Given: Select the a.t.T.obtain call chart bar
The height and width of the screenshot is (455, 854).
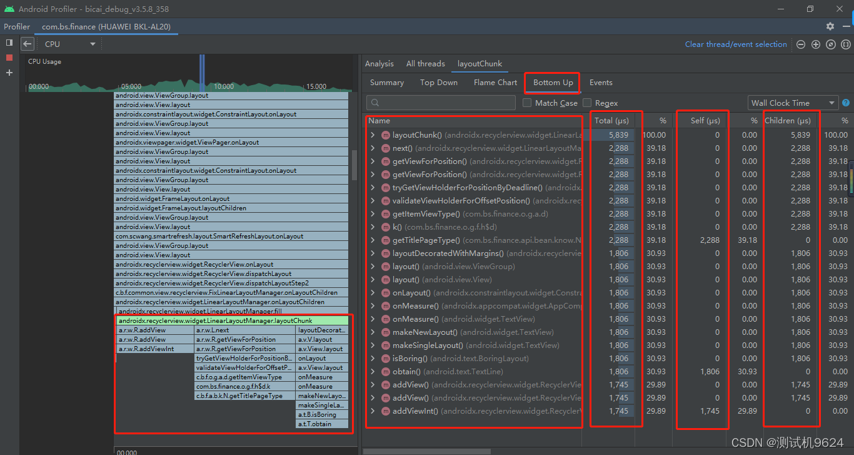Looking at the screenshot, I should tap(322, 424).
